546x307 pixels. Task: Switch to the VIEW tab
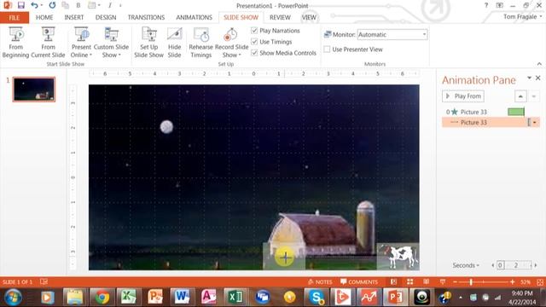click(309, 17)
